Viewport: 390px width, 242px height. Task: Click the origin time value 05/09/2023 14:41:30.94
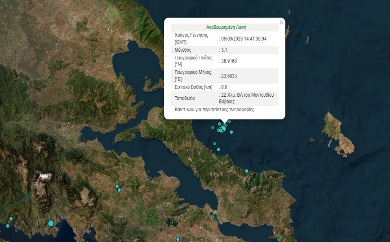(x=244, y=39)
